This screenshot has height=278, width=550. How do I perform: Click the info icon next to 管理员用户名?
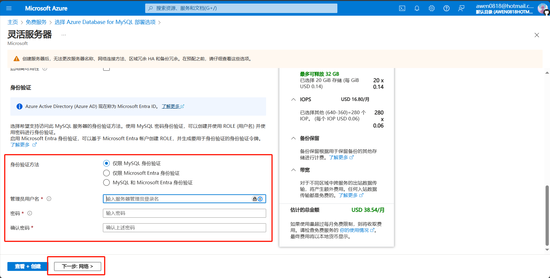click(x=49, y=199)
